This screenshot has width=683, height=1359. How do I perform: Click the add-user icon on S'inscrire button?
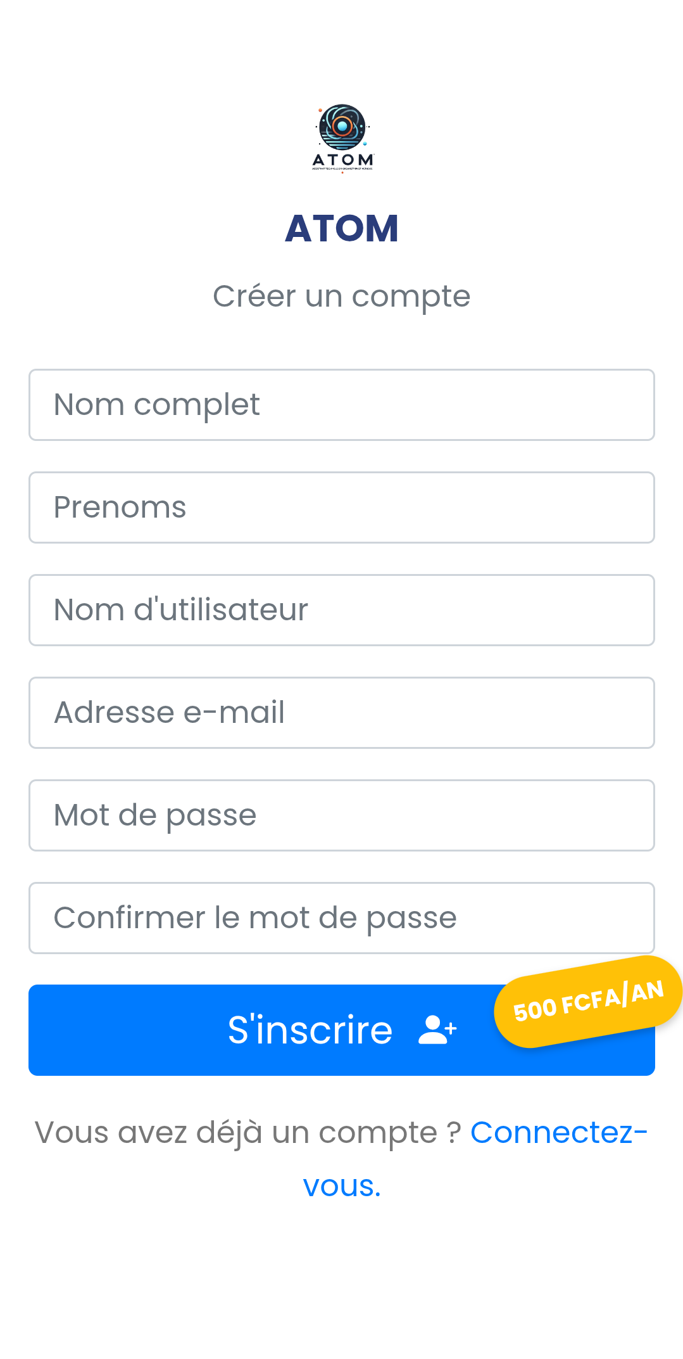[437, 1030]
